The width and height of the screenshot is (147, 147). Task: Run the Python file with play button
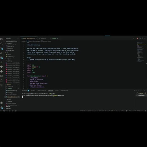pyautogui.click(x=133, y=38)
